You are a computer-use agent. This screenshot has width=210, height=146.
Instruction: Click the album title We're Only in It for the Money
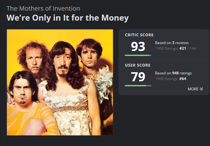[x=68, y=18]
